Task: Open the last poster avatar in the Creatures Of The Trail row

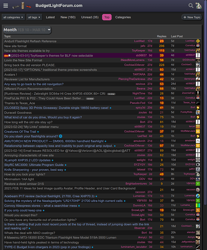Action: coord(198,131)
